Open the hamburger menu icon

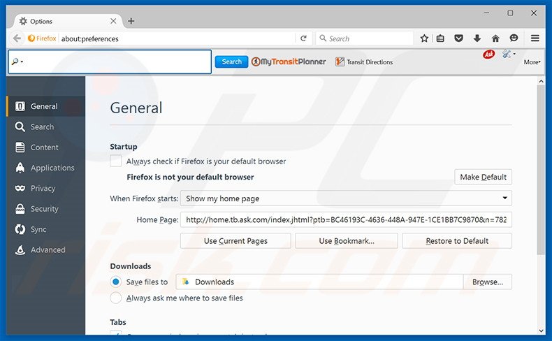tap(535, 38)
